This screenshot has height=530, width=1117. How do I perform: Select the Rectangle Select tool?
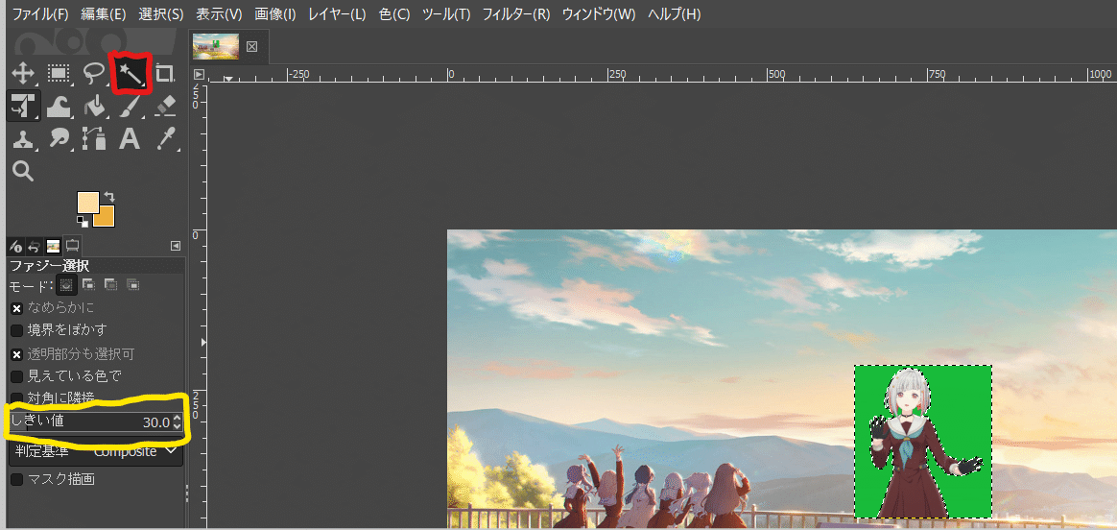[x=59, y=73]
